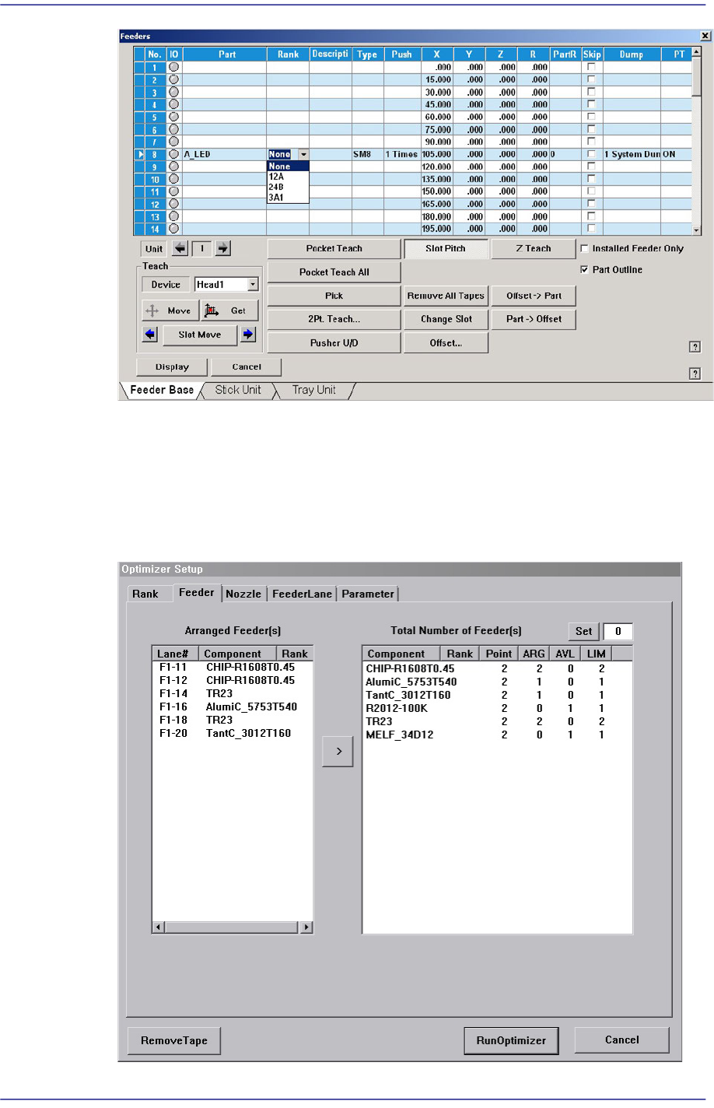Click the Move button with crosshair icon
This screenshot has width=714, height=1108.
[x=170, y=310]
